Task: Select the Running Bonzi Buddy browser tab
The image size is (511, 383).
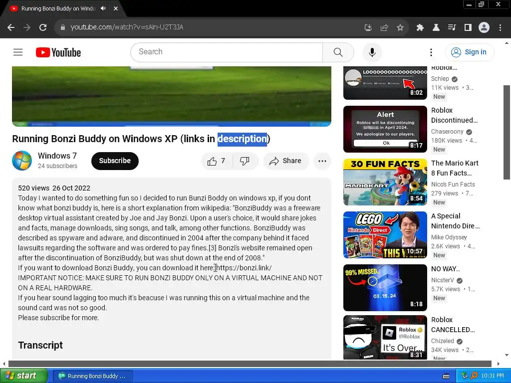Action: (x=58, y=8)
